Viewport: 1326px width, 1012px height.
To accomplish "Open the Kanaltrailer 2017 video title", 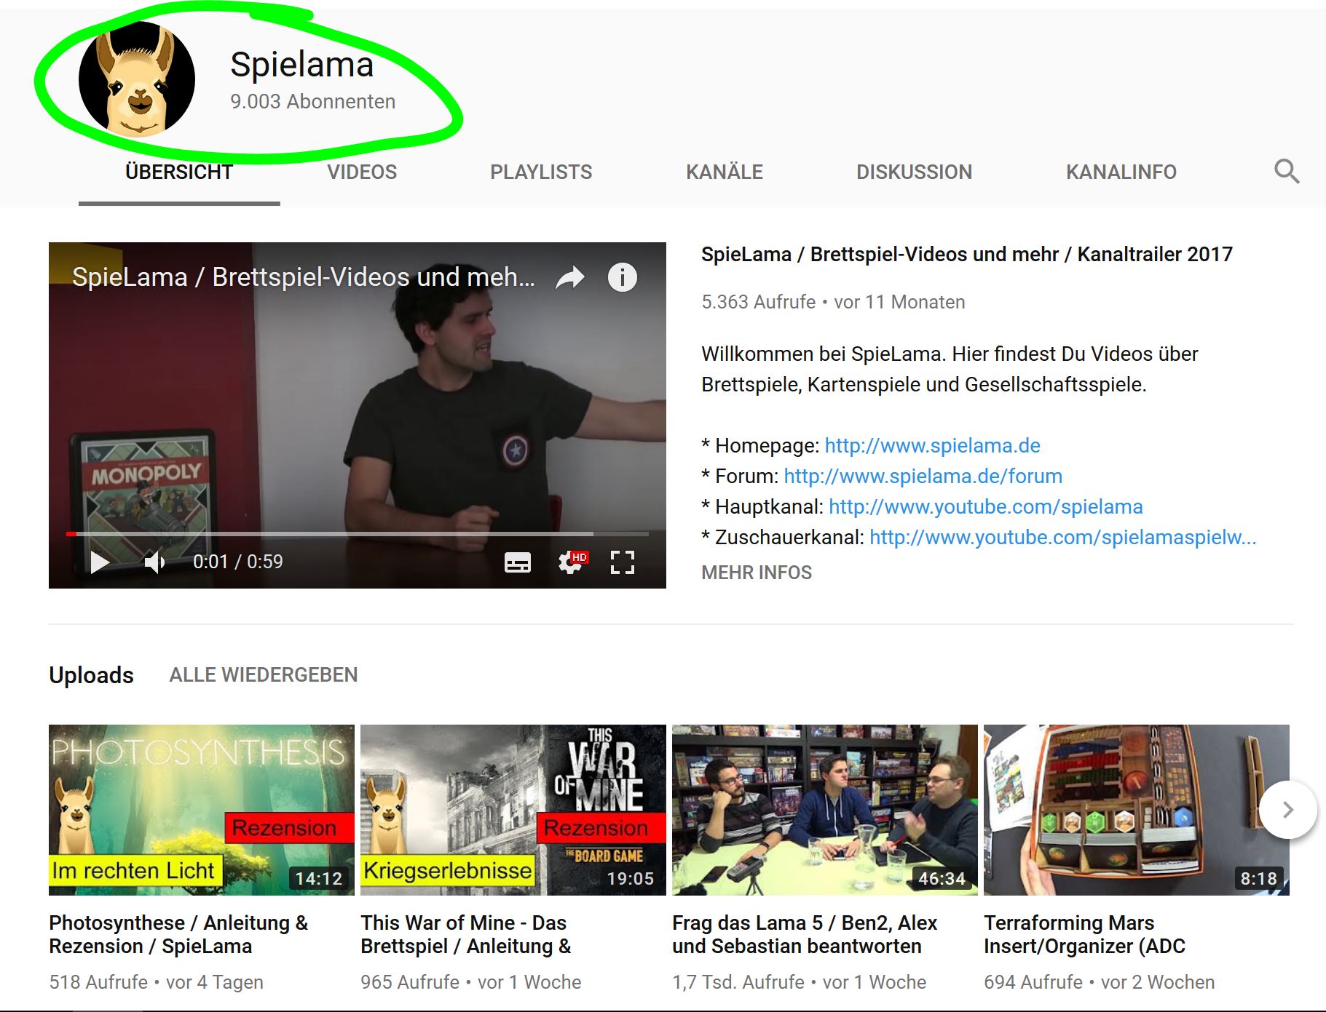I will [x=967, y=254].
